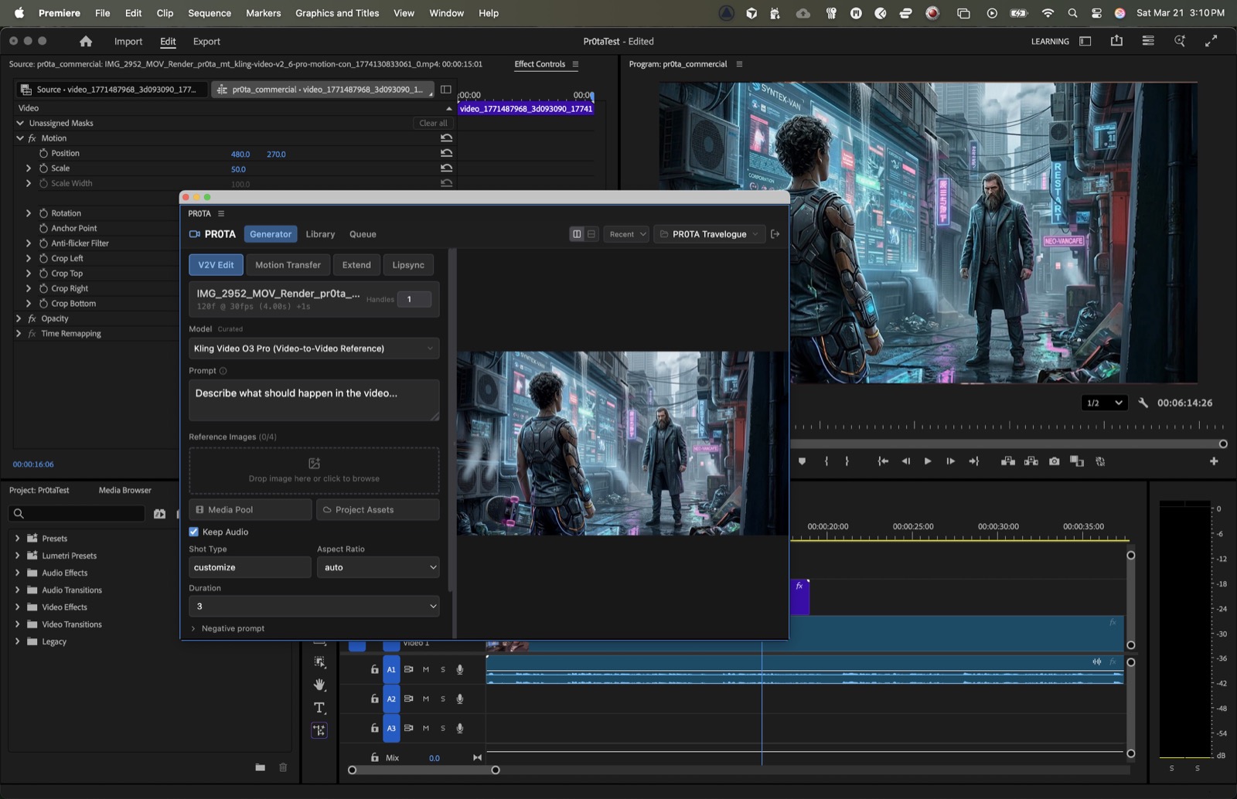
Task: Open the Model dropdown showing Kling Video O3 Pro
Action: click(314, 348)
